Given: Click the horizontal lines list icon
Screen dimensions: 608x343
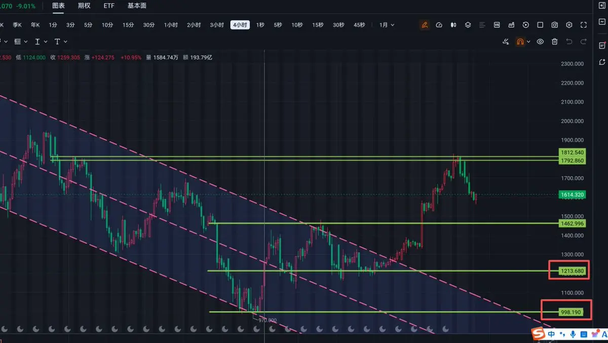Looking at the screenshot, I should point(482,25).
